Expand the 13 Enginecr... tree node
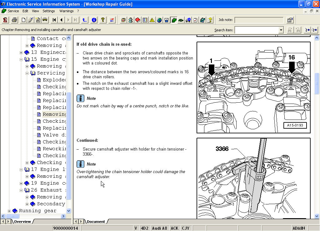This screenshot has height=231, width=320. 21,53
